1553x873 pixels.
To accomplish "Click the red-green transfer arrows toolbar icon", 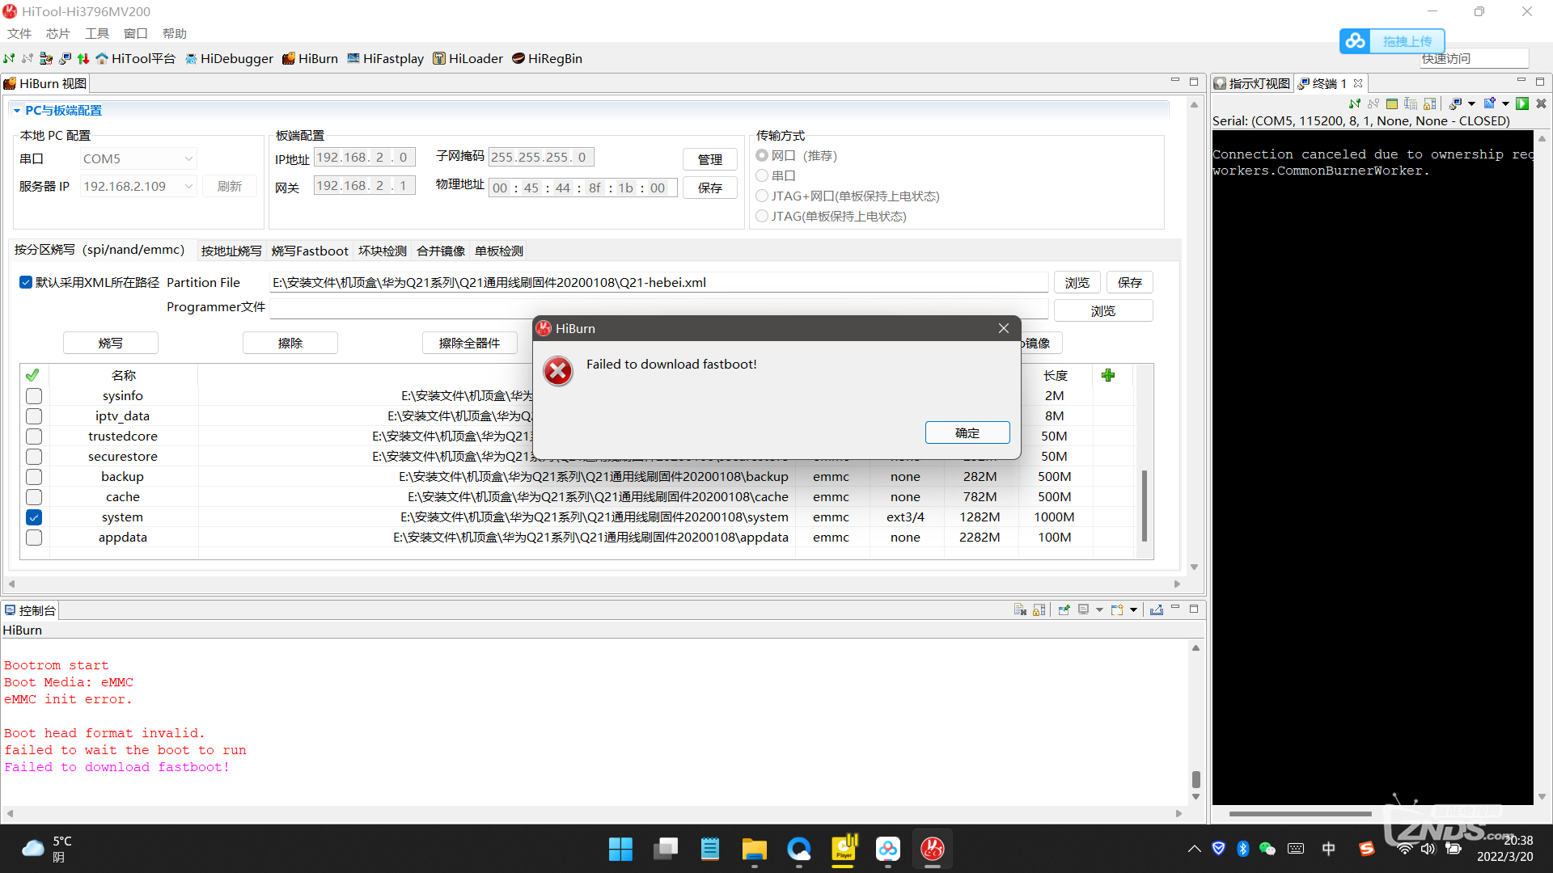I will coord(83,58).
